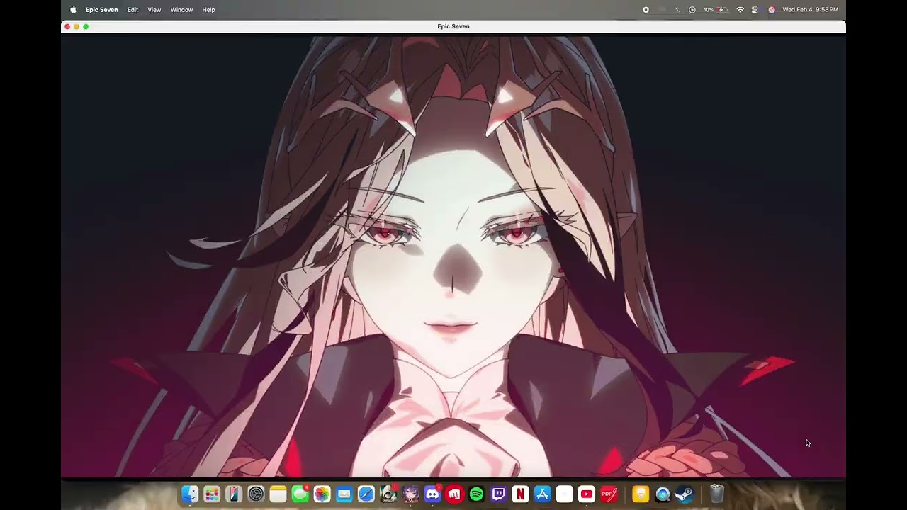This screenshot has height=510, width=907.
Task: Click the play circle menu bar icon
Action: coord(692,10)
